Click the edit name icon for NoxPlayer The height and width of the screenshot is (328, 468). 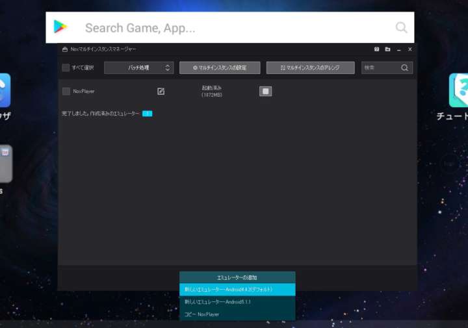[x=161, y=91]
